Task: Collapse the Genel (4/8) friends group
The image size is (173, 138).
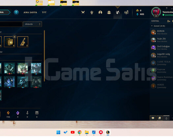Action: pos(152,26)
